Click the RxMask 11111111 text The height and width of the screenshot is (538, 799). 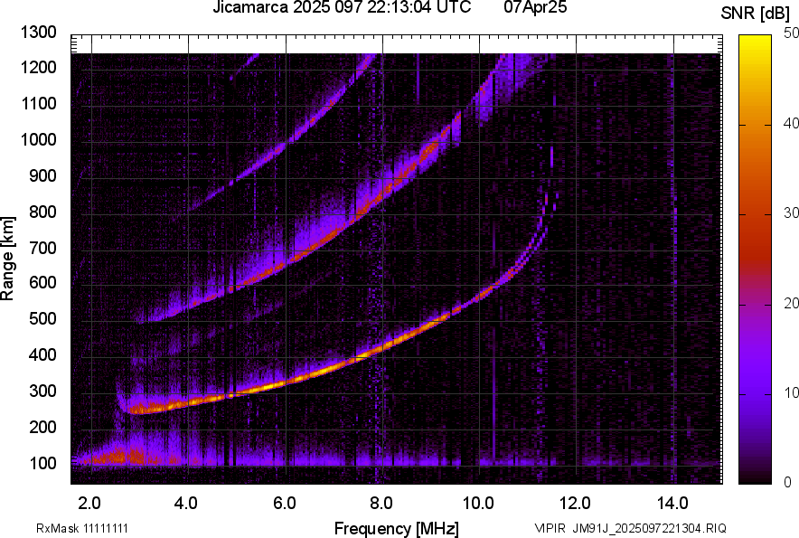click(82, 528)
